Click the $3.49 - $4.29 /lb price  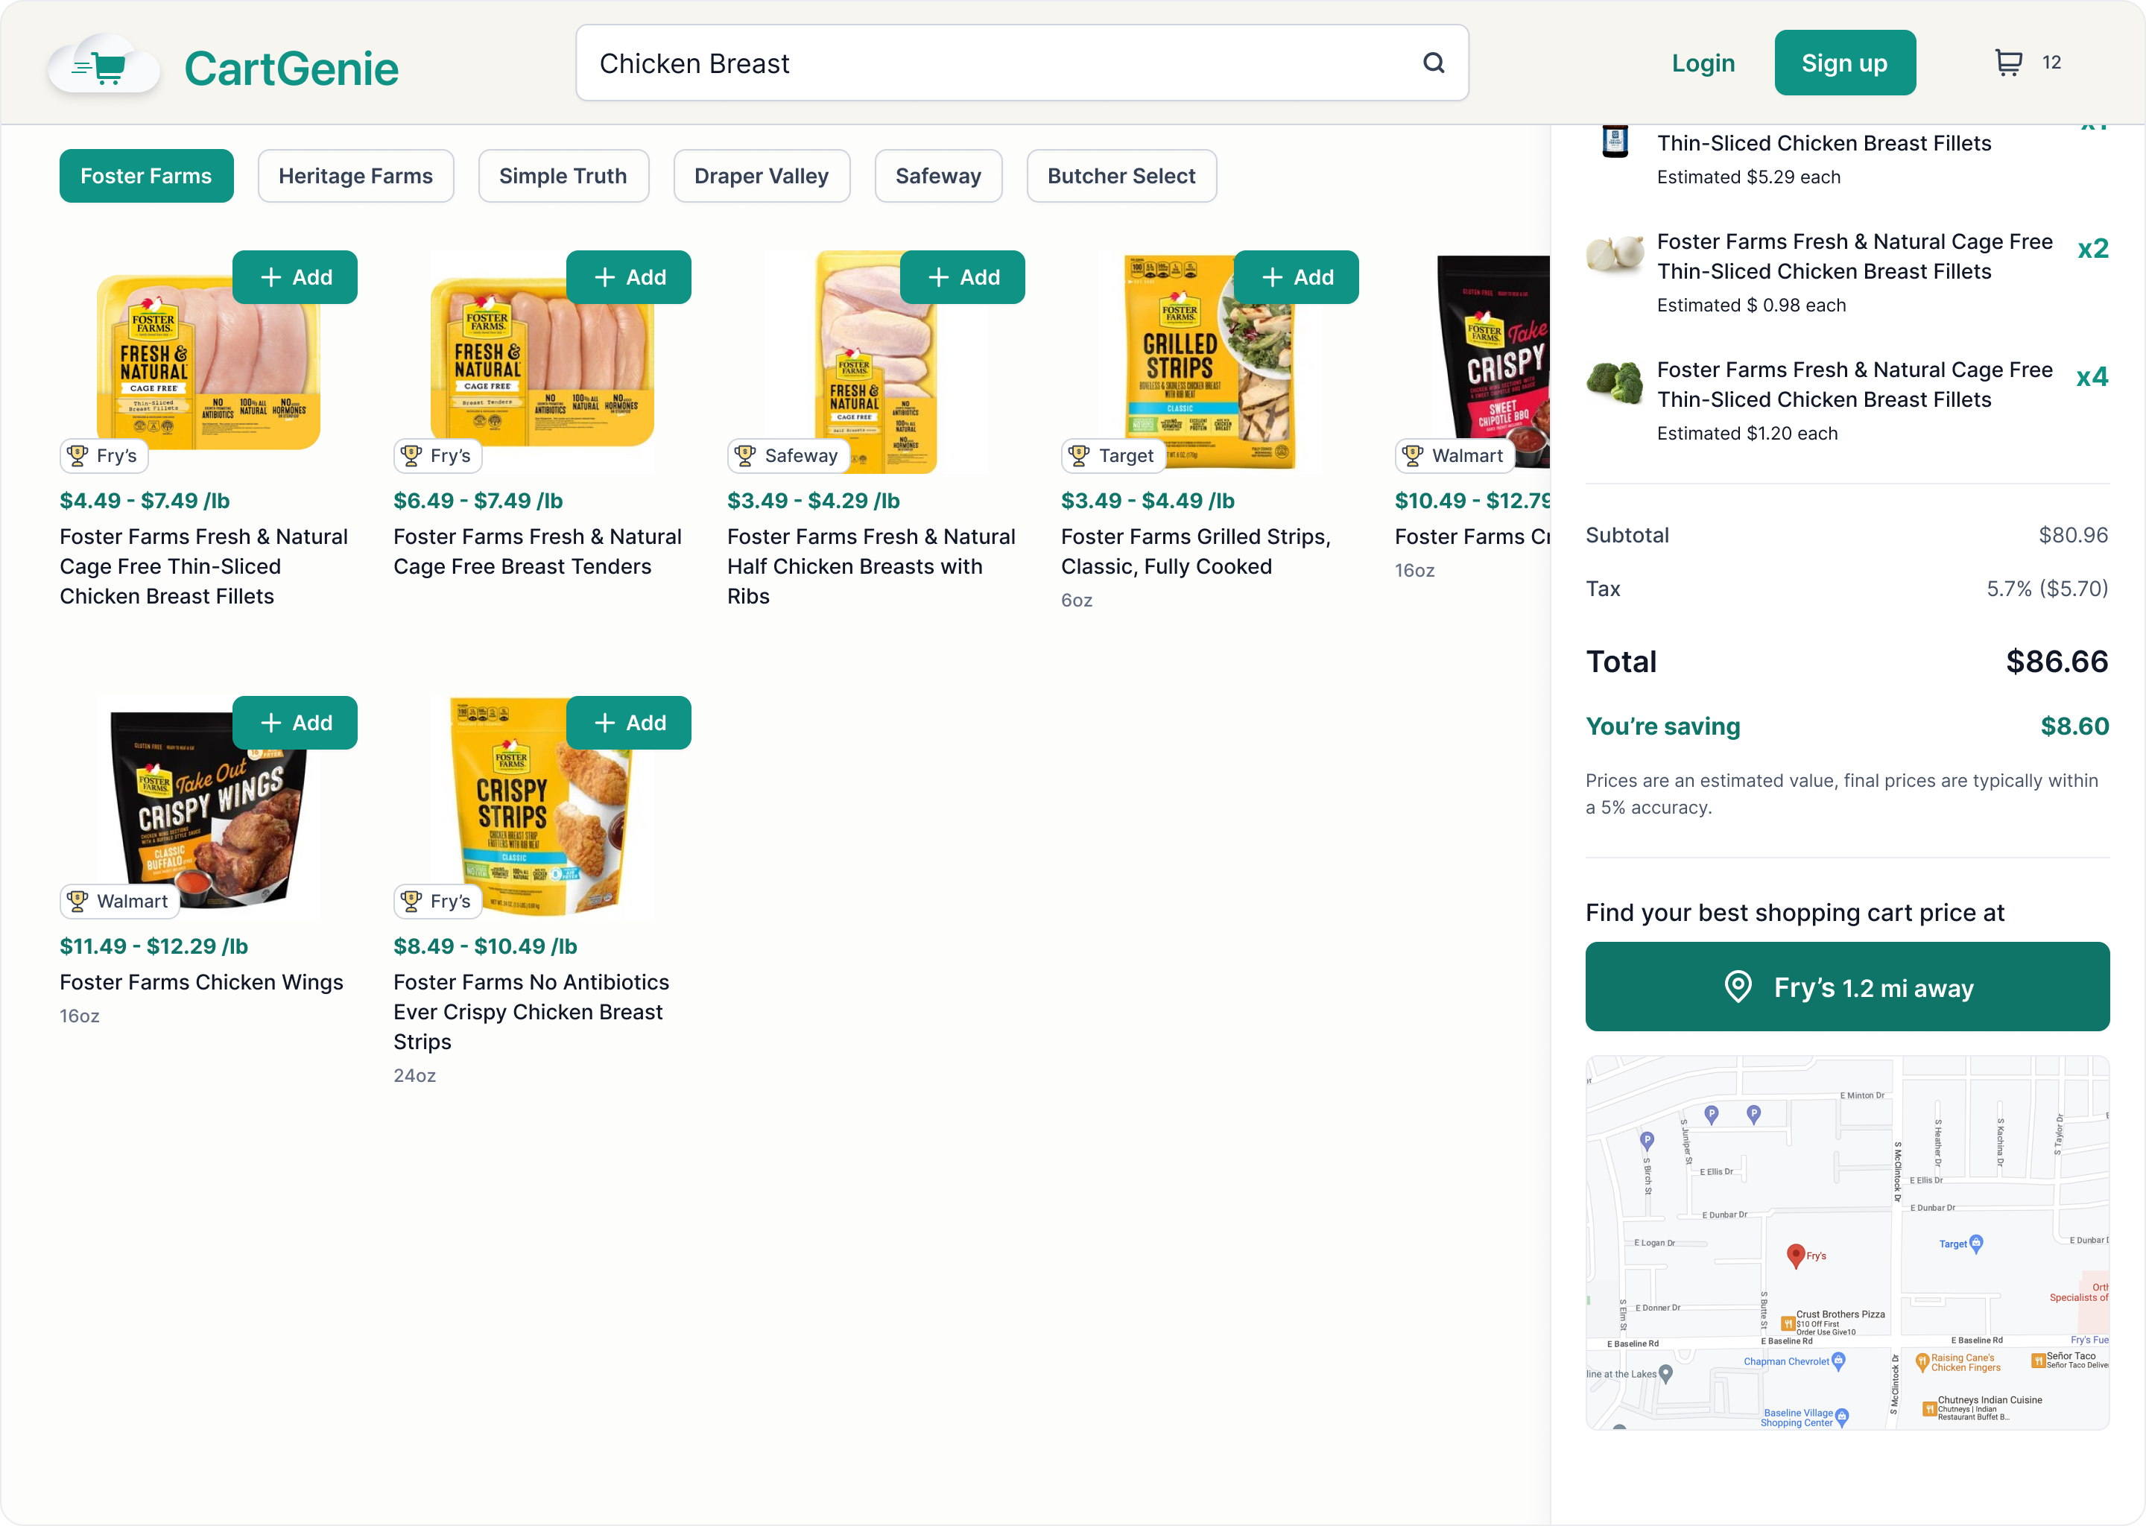[813, 501]
